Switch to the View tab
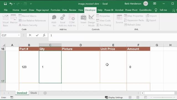The image size is (177, 100). [80, 10]
